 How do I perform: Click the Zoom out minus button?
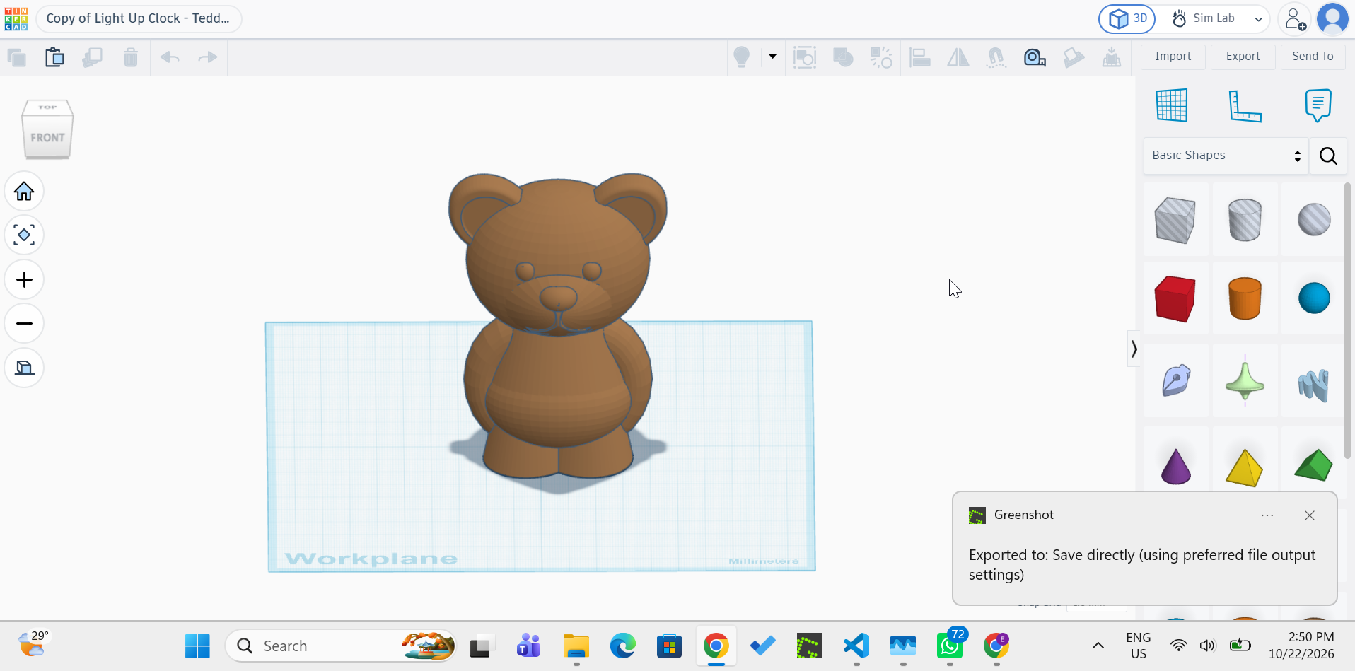click(24, 324)
